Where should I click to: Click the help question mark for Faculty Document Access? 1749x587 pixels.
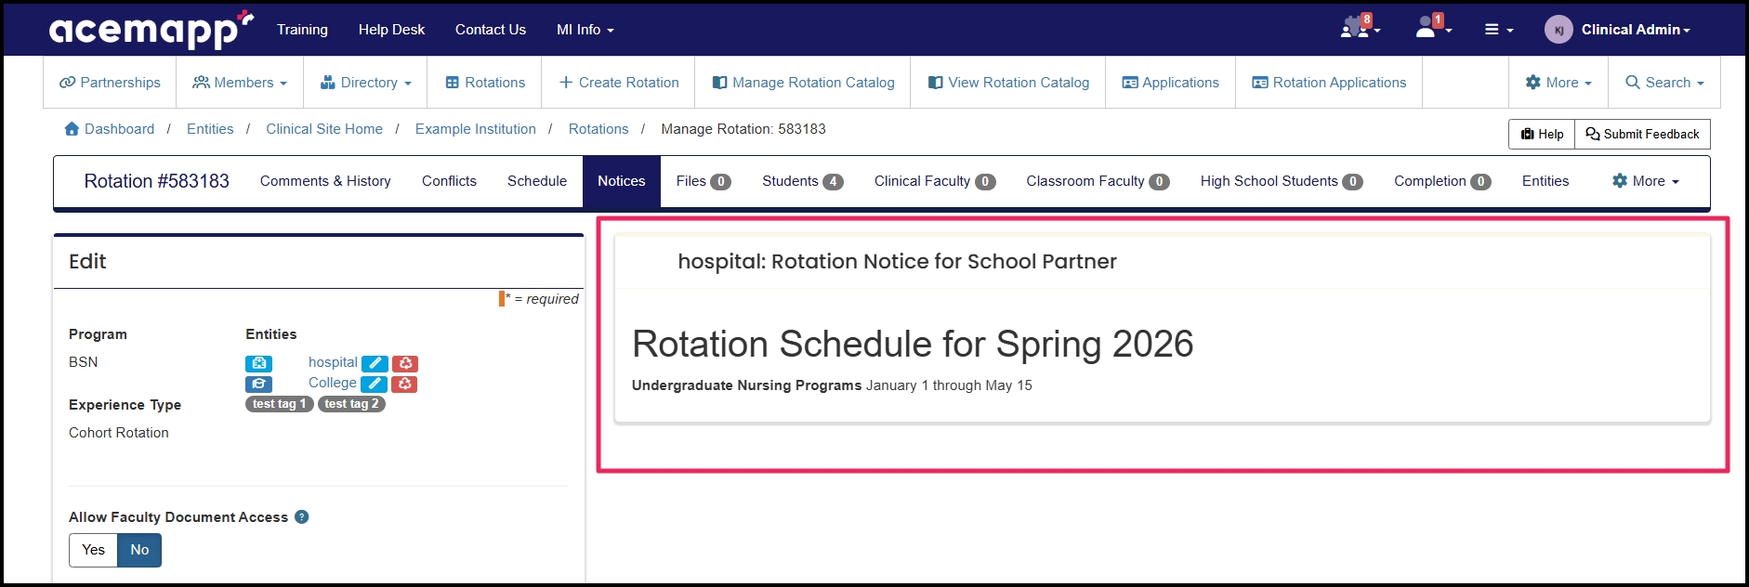pos(302,517)
